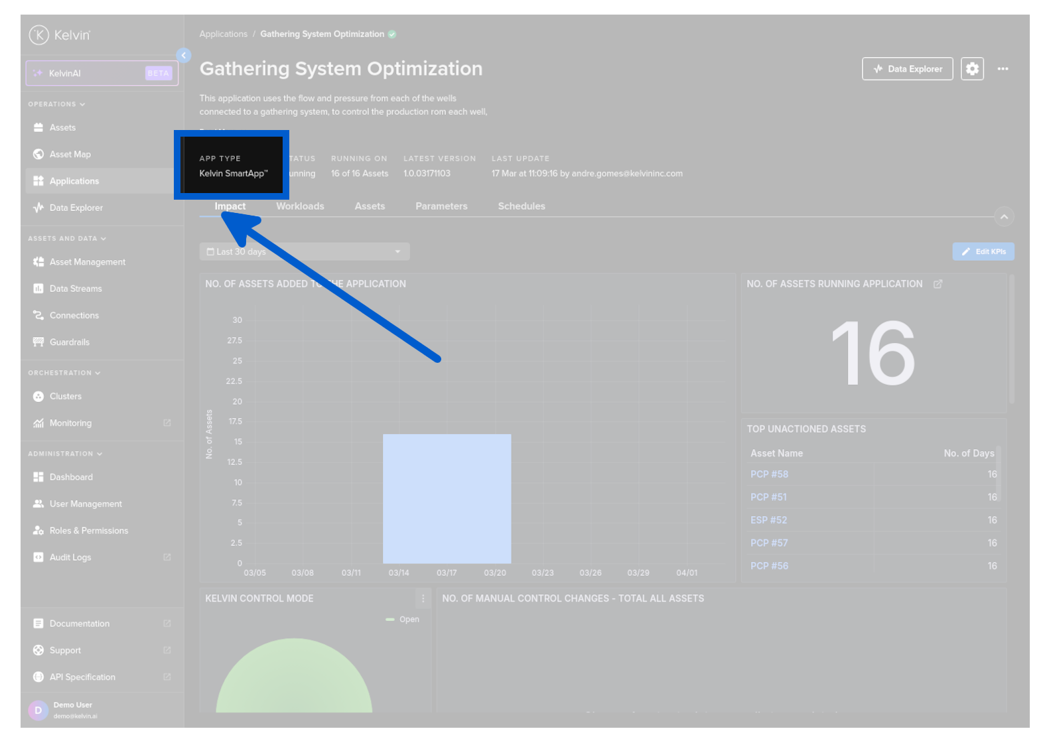Open Clusters from the sidebar
Screen dimensions: 1051x743
tap(65, 397)
